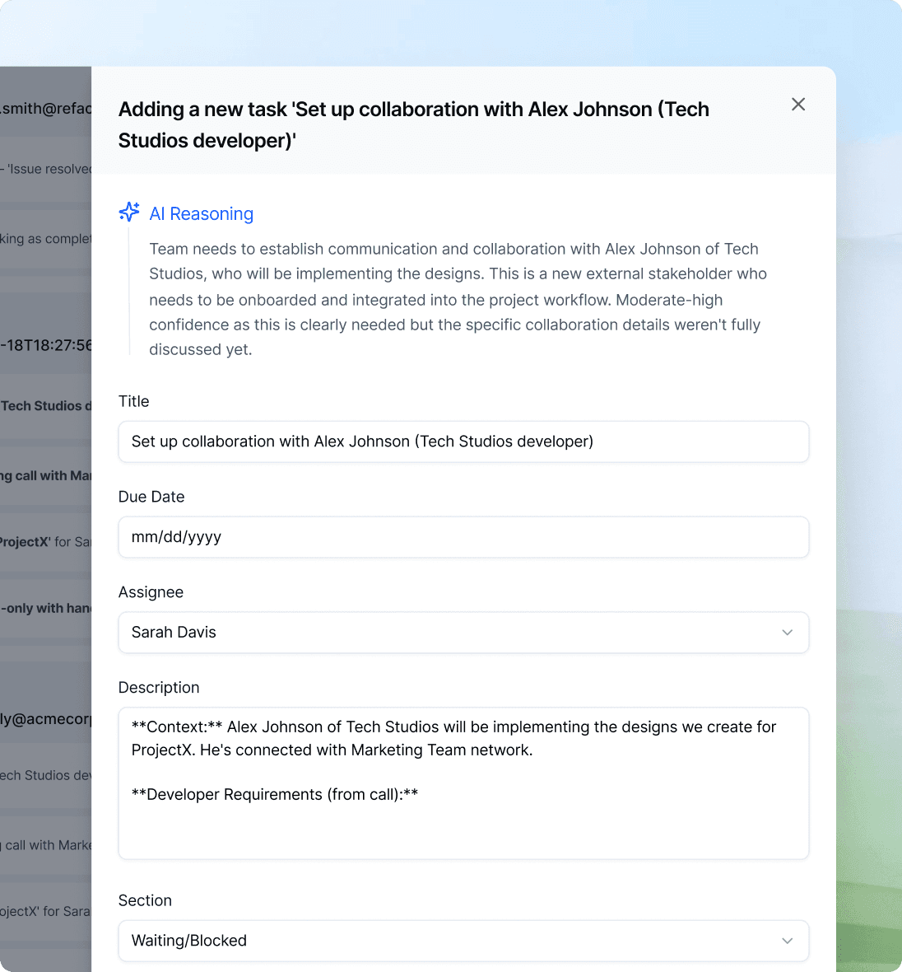The image size is (902, 972).
Task: Open the Section dropdown showing Waiting/Blocked
Action: tap(463, 941)
